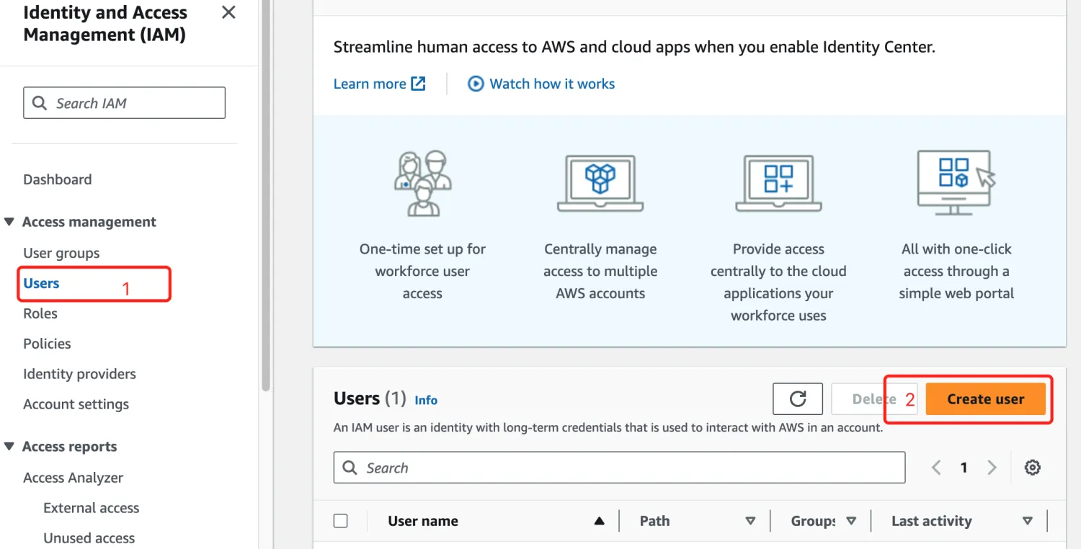This screenshot has width=1081, height=549.
Task: Click the Search IAM input field
Action: [x=125, y=103]
